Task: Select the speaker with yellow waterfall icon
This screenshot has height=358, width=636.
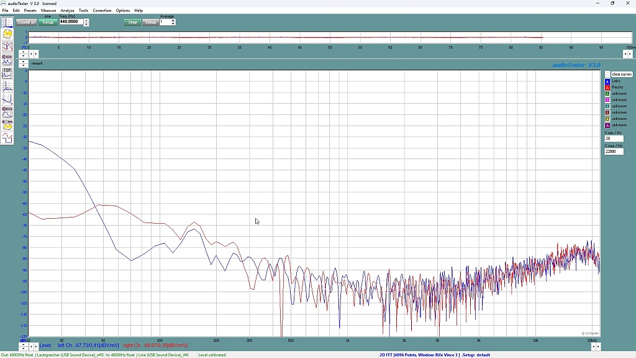Action: click(x=7, y=125)
